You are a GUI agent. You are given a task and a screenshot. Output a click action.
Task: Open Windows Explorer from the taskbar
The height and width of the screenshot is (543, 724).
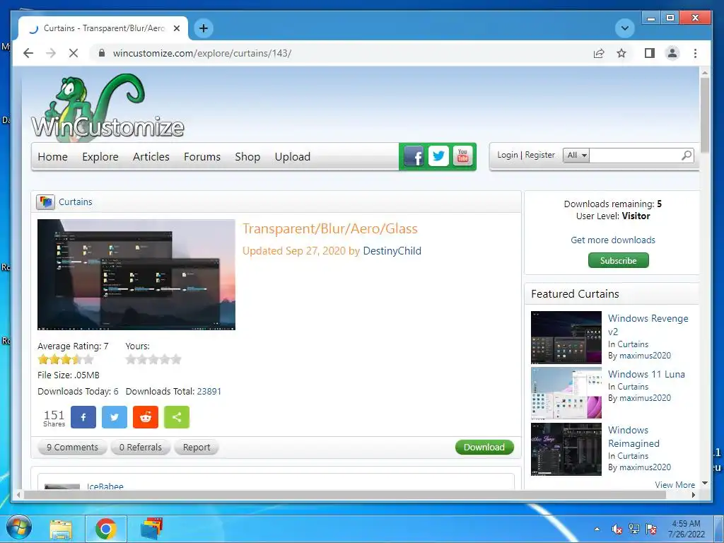(x=61, y=529)
